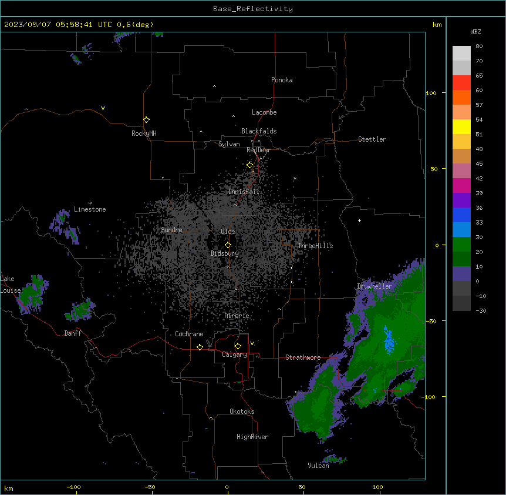This screenshot has width=506, height=495.
Task: Click the yellow v marker east of Calgary
Action: click(x=252, y=343)
